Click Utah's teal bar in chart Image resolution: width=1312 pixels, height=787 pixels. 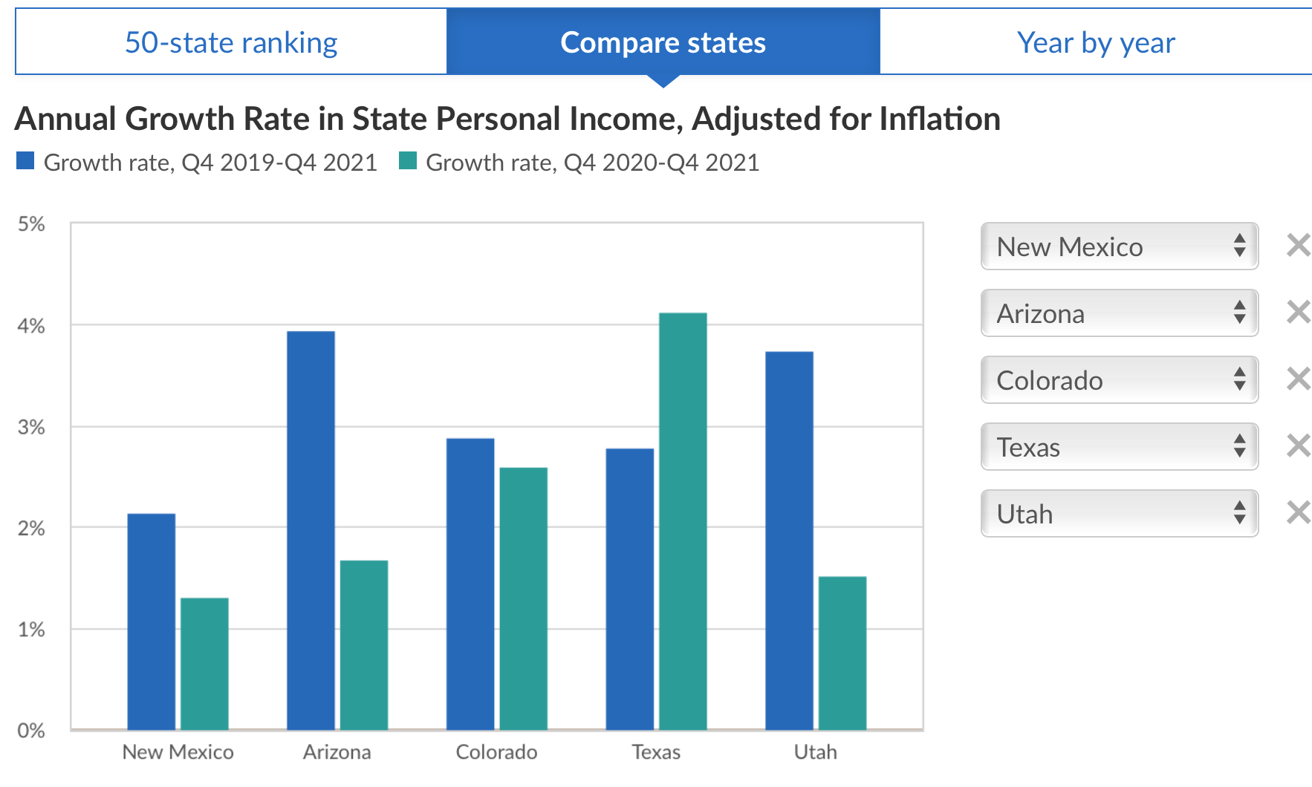[x=842, y=653]
